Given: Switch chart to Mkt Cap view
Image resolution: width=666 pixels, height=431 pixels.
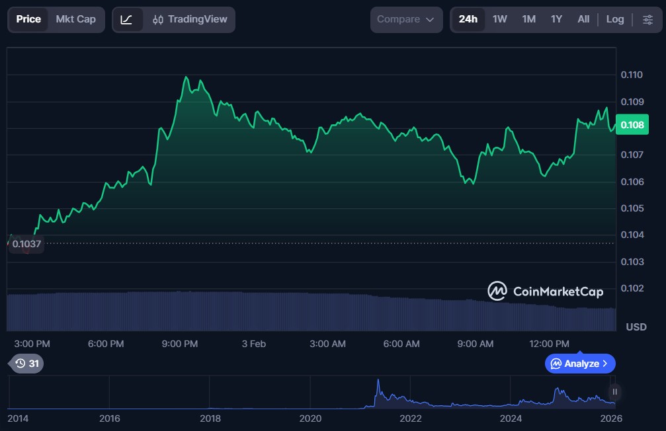Looking at the screenshot, I should pos(75,19).
